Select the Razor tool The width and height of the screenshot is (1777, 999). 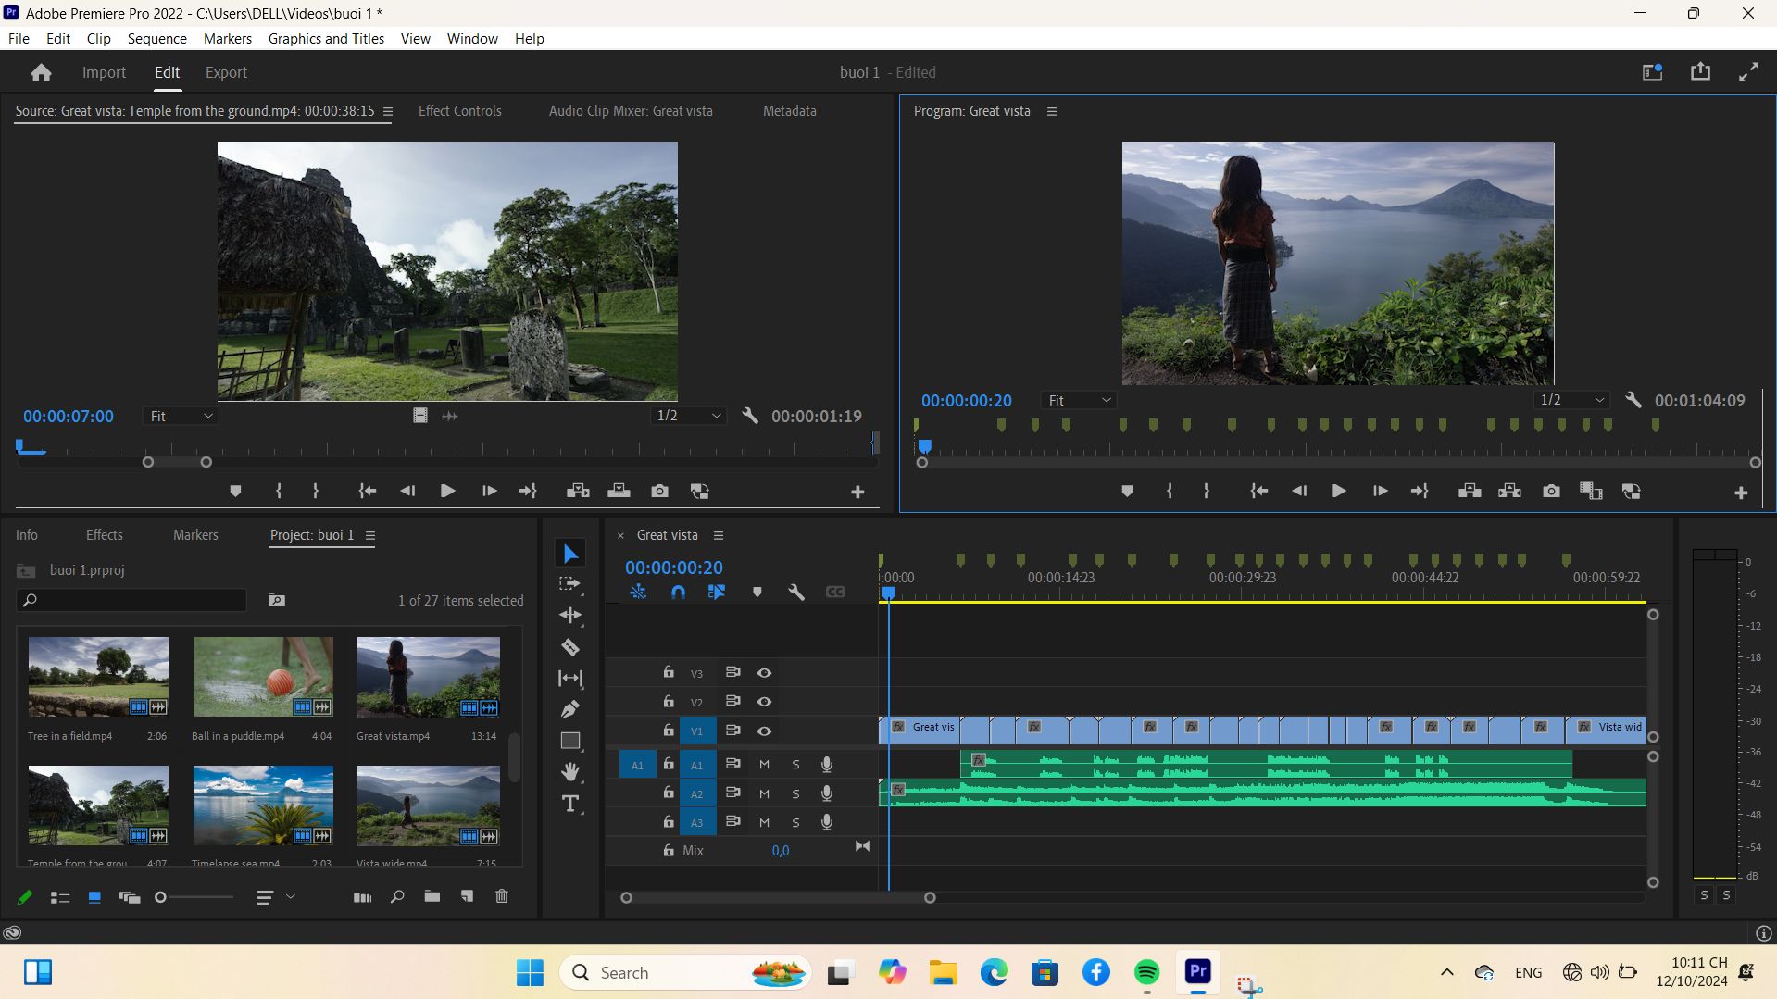click(570, 647)
